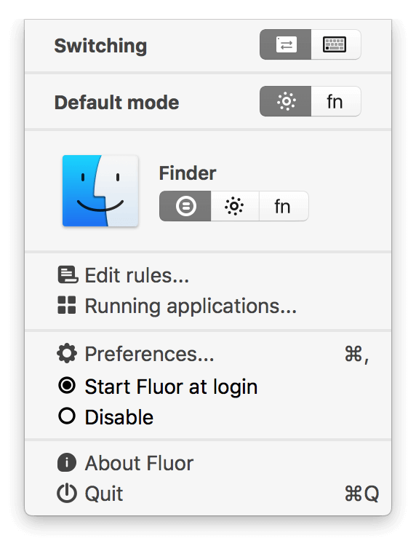Click the Preferences gear icon
Screen dimensions: 416x546
pos(67,353)
